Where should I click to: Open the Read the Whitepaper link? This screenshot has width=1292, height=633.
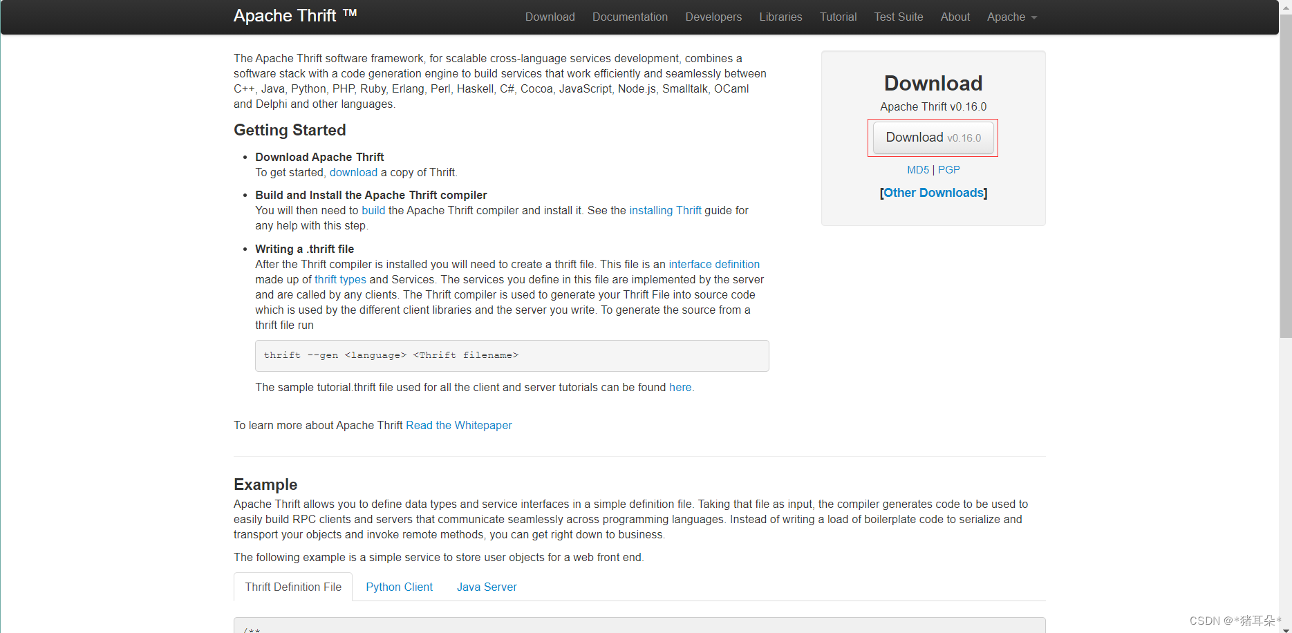pos(459,426)
